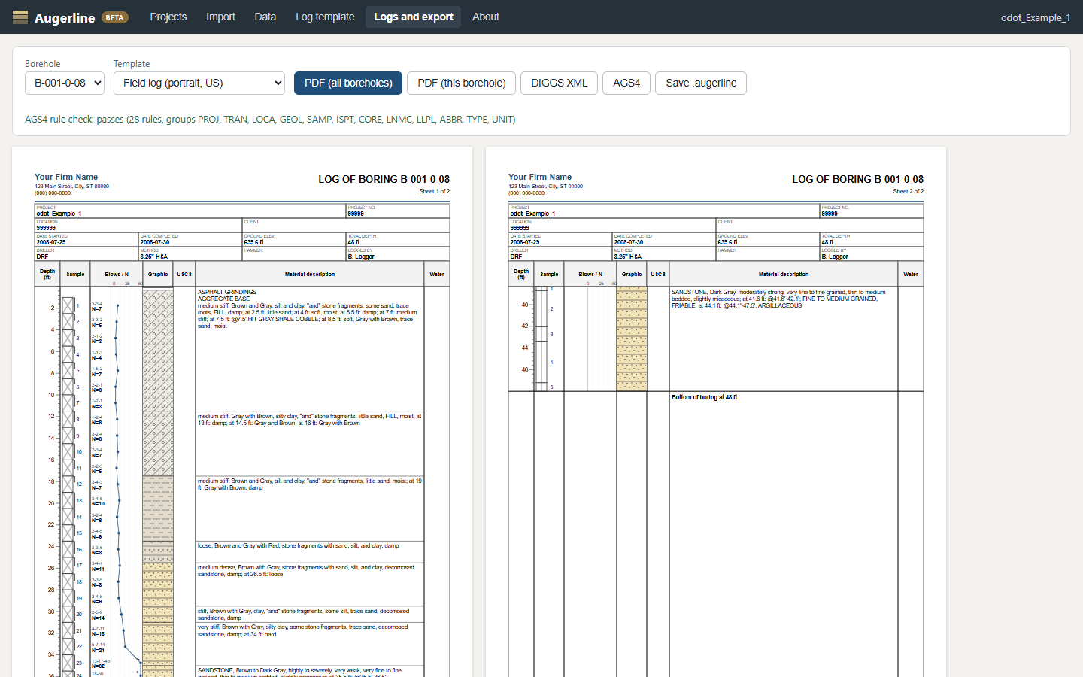
Task: Click the AGS4 rule check status message
Action: tap(270, 119)
